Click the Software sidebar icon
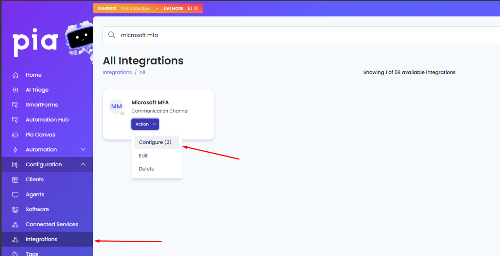This screenshot has width=500, height=256. pyautogui.click(x=15, y=209)
